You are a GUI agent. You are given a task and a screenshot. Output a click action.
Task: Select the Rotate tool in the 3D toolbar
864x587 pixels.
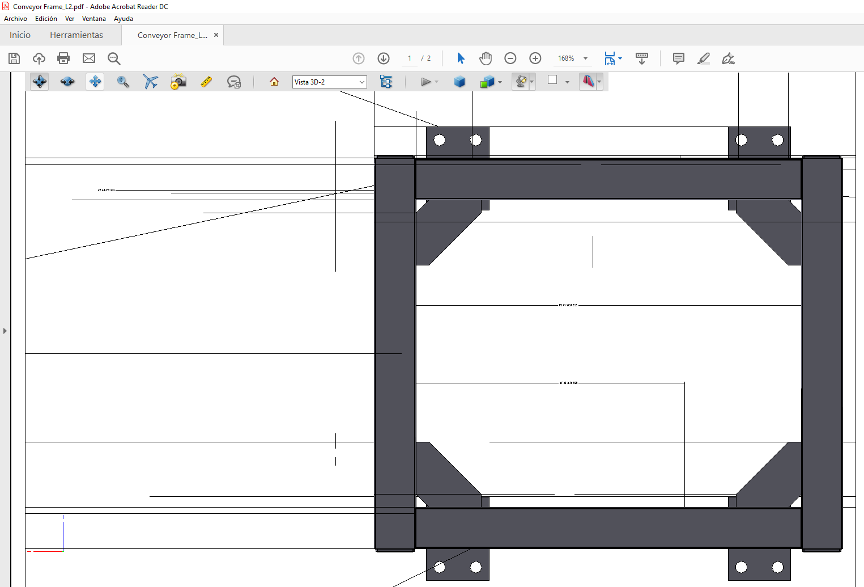(x=39, y=81)
